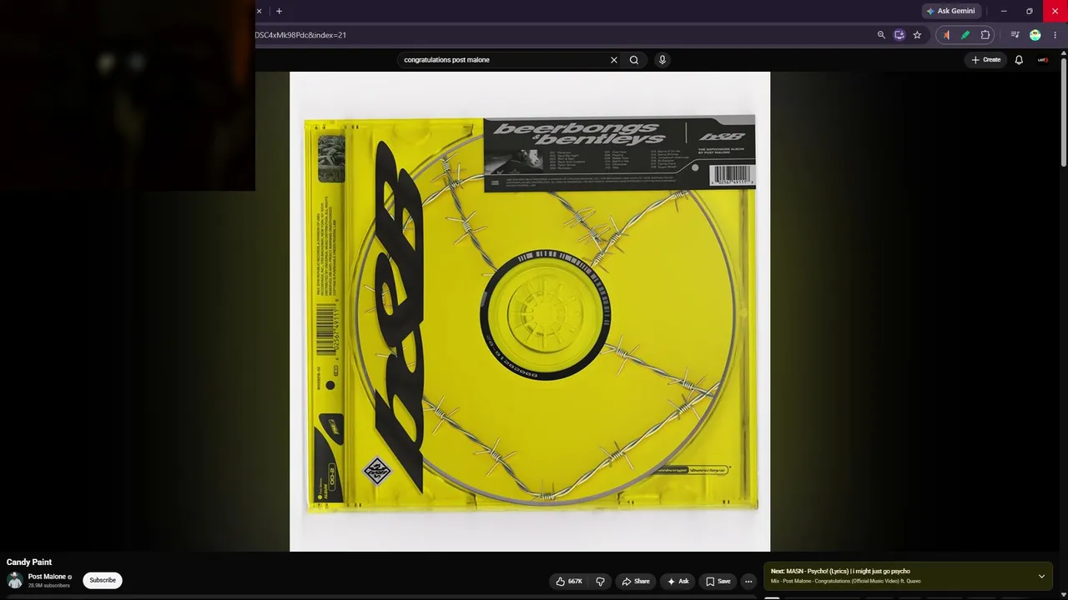This screenshot has width=1068, height=600.
Task: Subscribe to Post Malone
Action: point(103,580)
